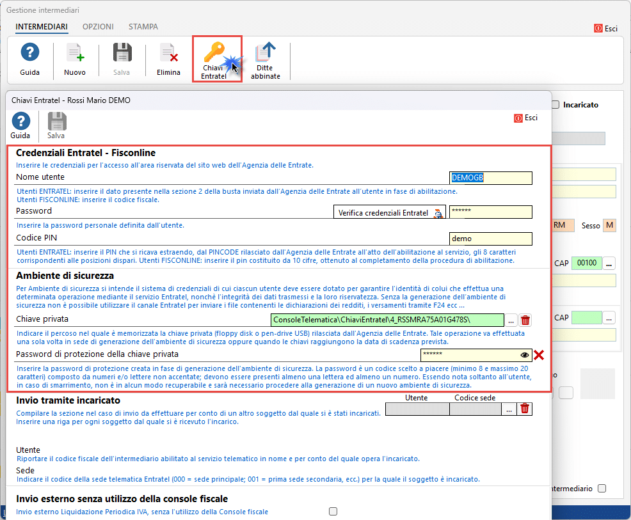Image resolution: width=631 pixels, height=520 pixels.
Task: Switch to the INTERMEDIARI tab
Action: pos(42,27)
